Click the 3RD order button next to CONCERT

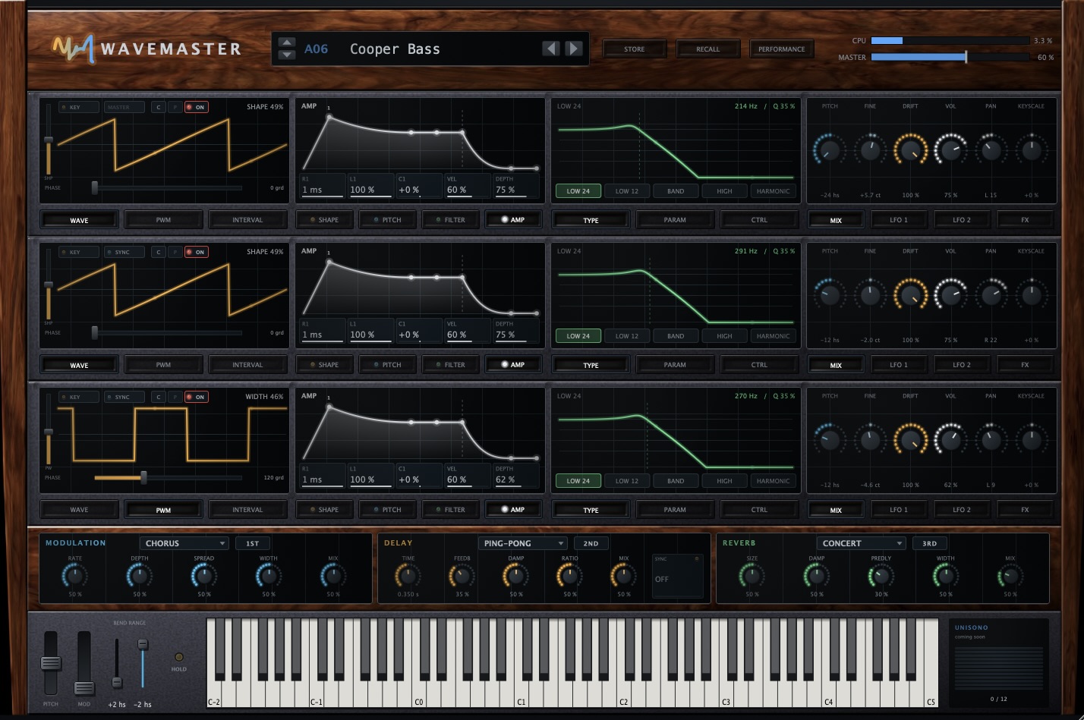pos(930,543)
